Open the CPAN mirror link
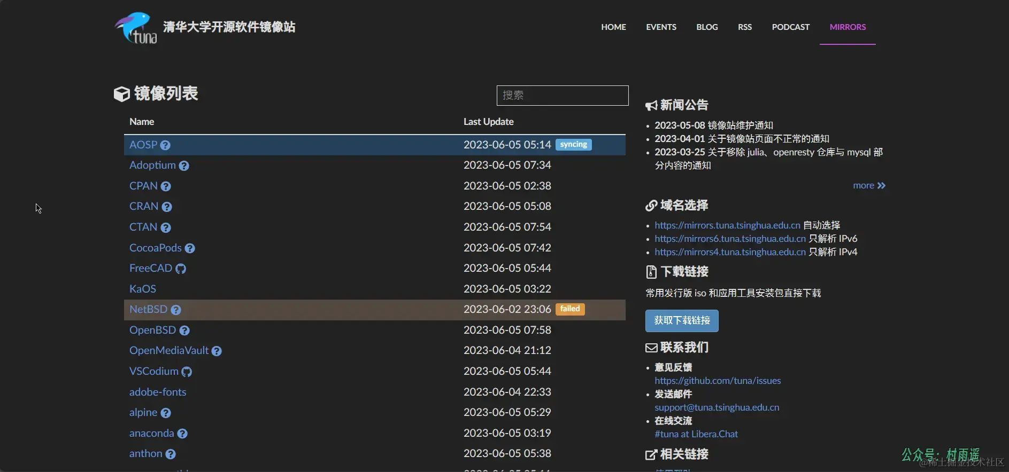Screen dimensions: 1009x472 click(x=143, y=186)
